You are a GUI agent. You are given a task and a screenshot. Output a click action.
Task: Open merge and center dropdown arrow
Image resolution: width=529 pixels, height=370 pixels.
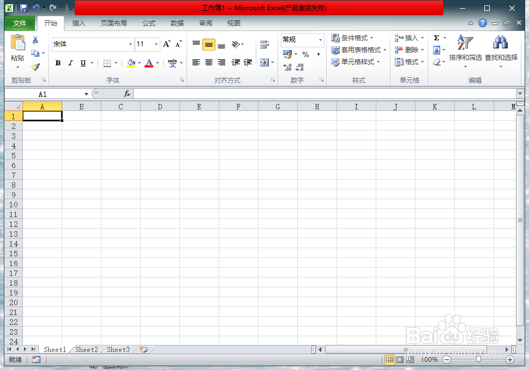pyautogui.click(x=273, y=63)
